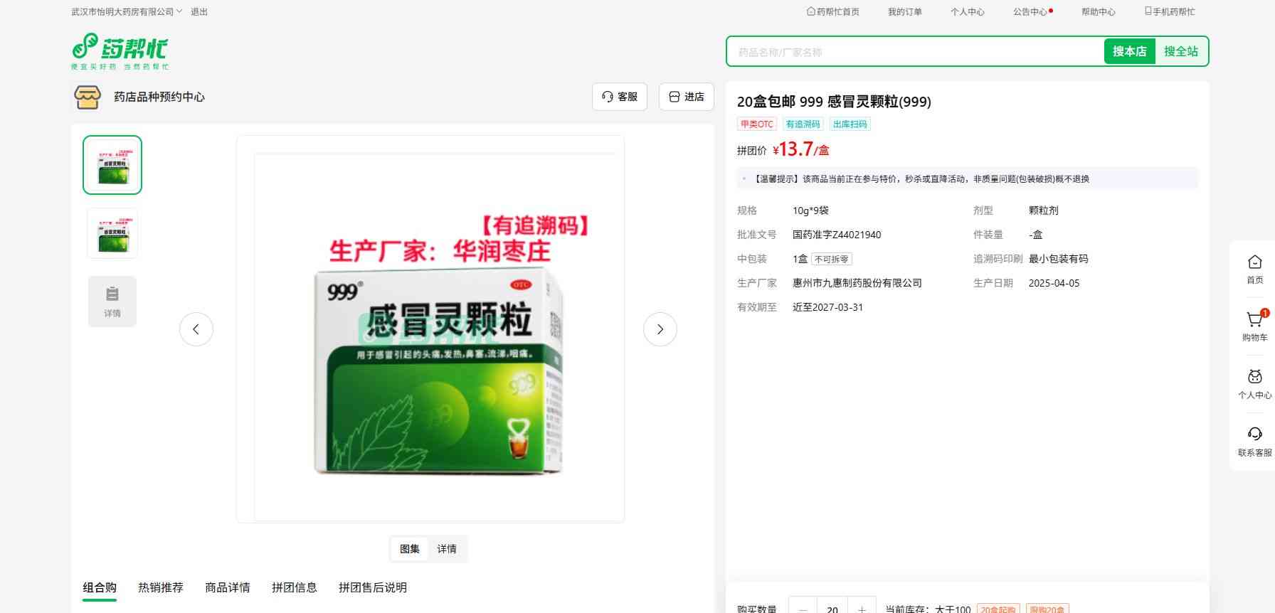The width and height of the screenshot is (1275, 613).
Task: Open the shopping cart in sidebar
Action: [1254, 321]
